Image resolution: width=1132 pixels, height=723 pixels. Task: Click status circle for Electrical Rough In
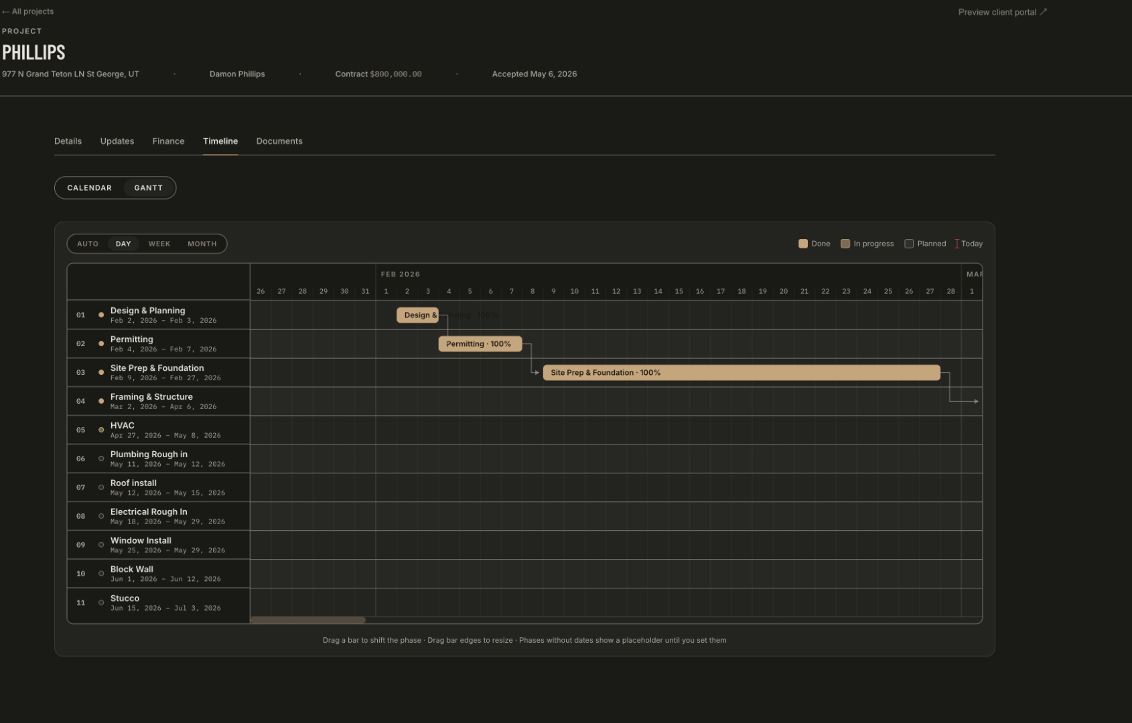101,516
